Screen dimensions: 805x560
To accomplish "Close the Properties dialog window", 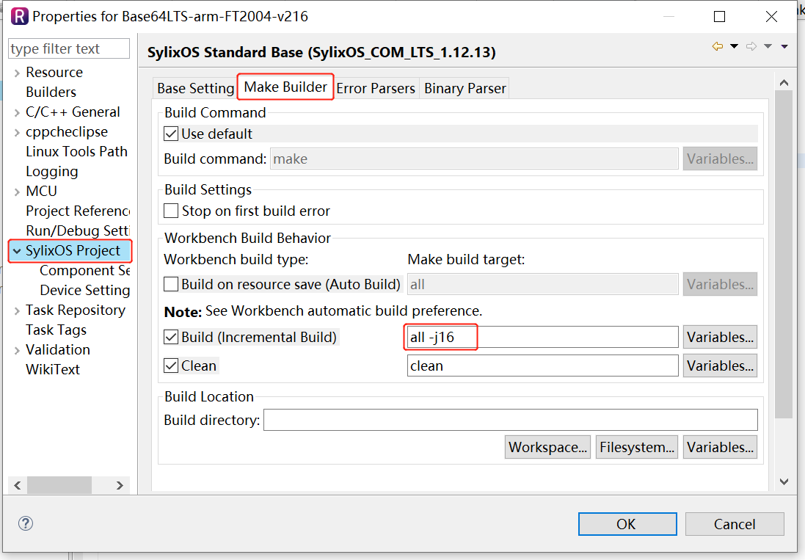I will click(771, 16).
